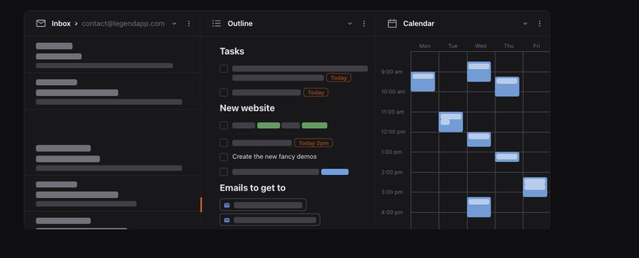Open the Thursday 1 pm calendar event
This screenshot has width=639, height=258.
coord(507,157)
